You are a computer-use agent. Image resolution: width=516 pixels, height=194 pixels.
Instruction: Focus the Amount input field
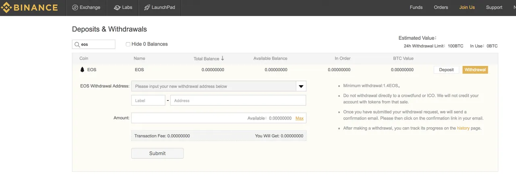click(219, 118)
